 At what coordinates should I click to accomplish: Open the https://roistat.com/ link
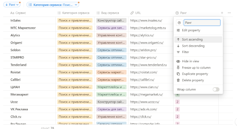tap(144, 72)
